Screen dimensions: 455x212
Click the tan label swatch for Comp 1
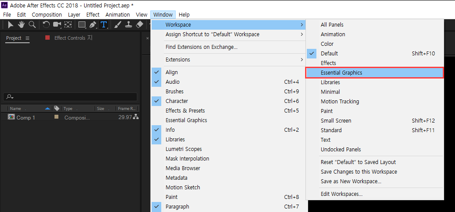[57, 117]
